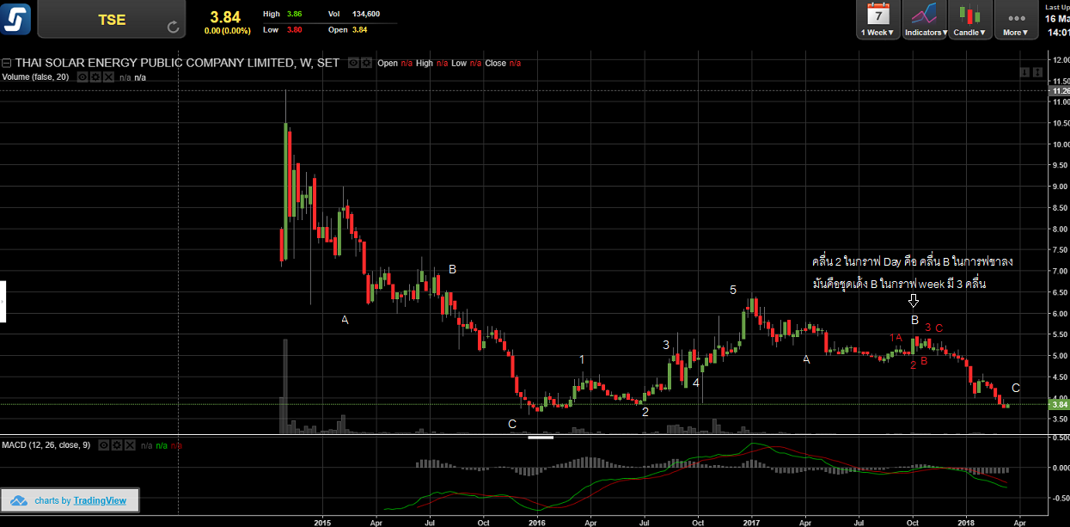Select the red 3 C wave label
This screenshot has width=1070, height=527.
pos(934,328)
